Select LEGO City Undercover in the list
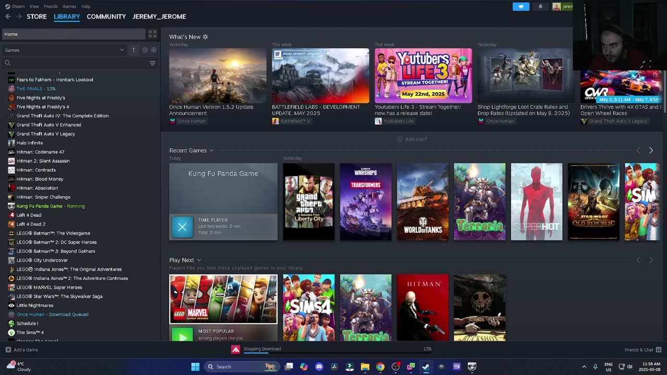The height and width of the screenshot is (375, 667). pos(42,260)
